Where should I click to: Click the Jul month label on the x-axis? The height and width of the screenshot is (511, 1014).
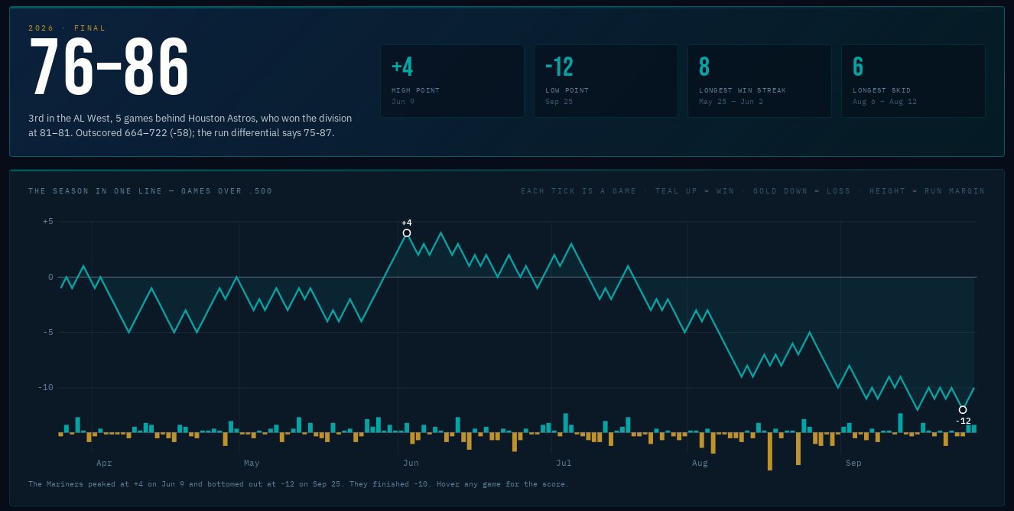click(x=564, y=463)
